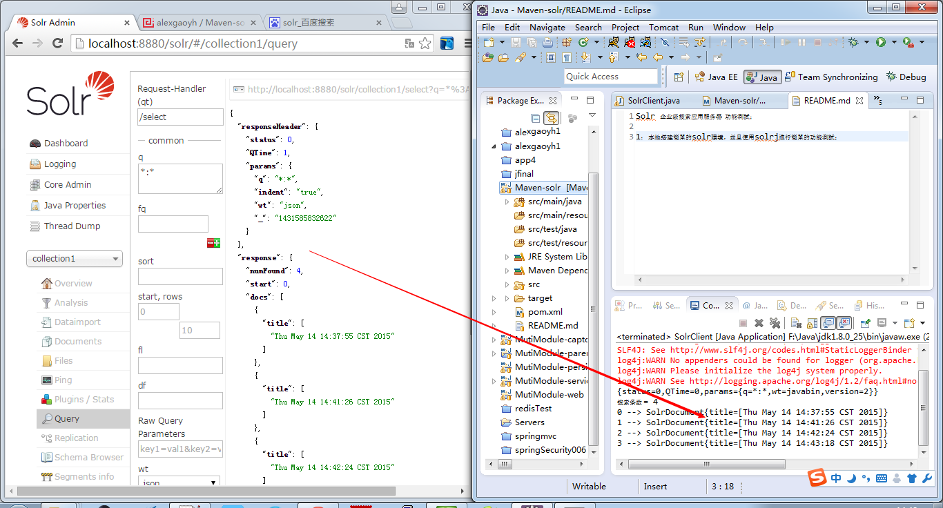943x508 pixels.
Task: Toggle Scroll Lock in Console toolbar
Action: click(x=812, y=323)
